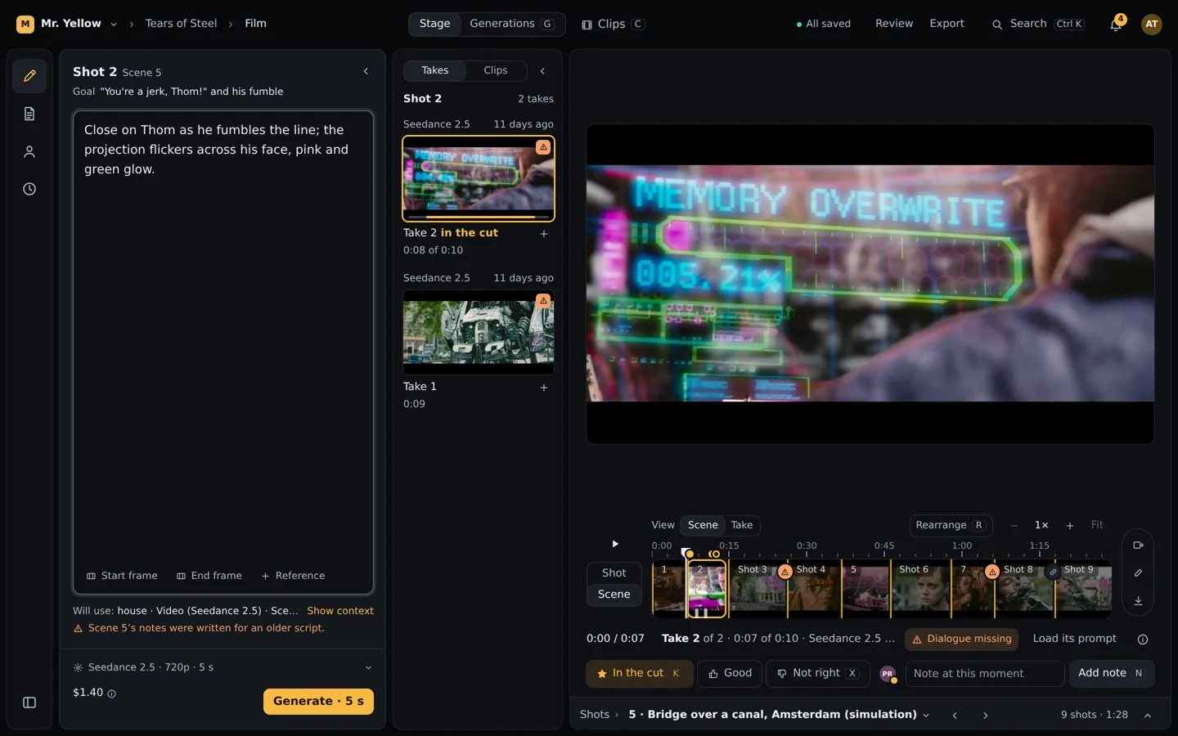Toggle the sidebar panel layout icon
Viewport: 1178px width, 736px height.
point(29,702)
